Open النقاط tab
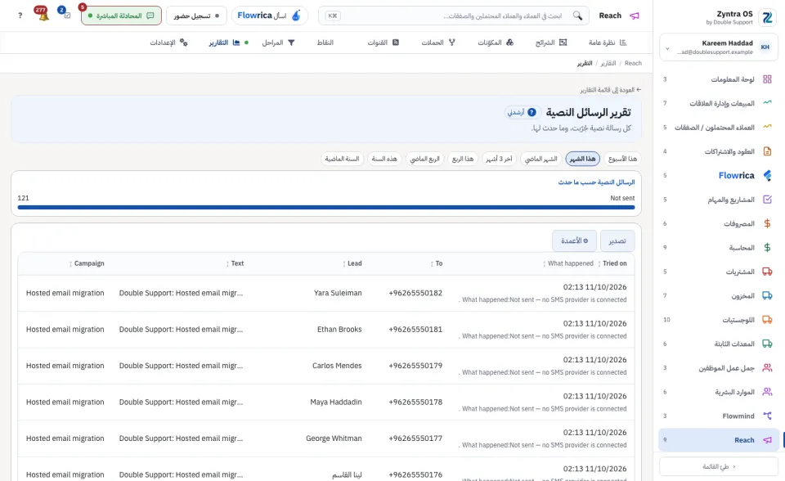Viewport: 785px width, 481px height. point(325,43)
